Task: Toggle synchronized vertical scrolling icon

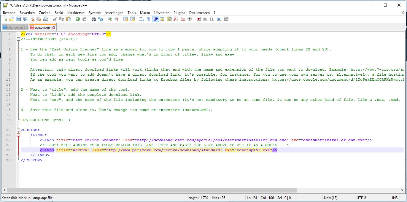Action: [x=126, y=19]
